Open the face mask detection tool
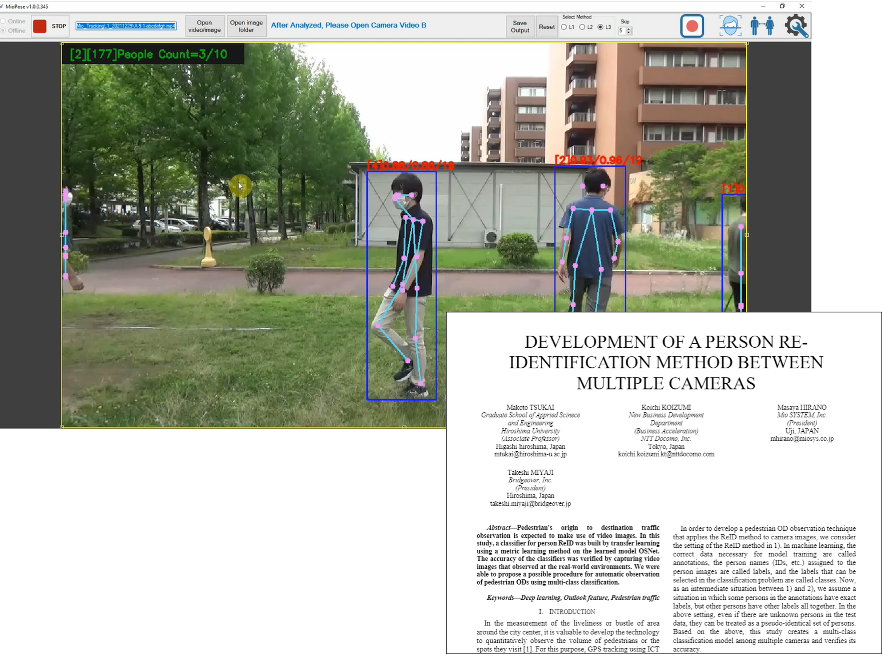This screenshot has width=882, height=654. tap(730, 26)
